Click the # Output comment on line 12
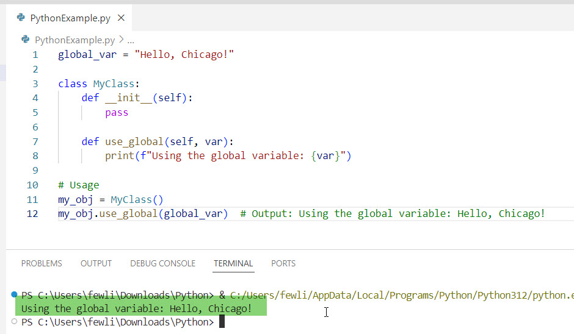574x334 pixels. [393, 214]
